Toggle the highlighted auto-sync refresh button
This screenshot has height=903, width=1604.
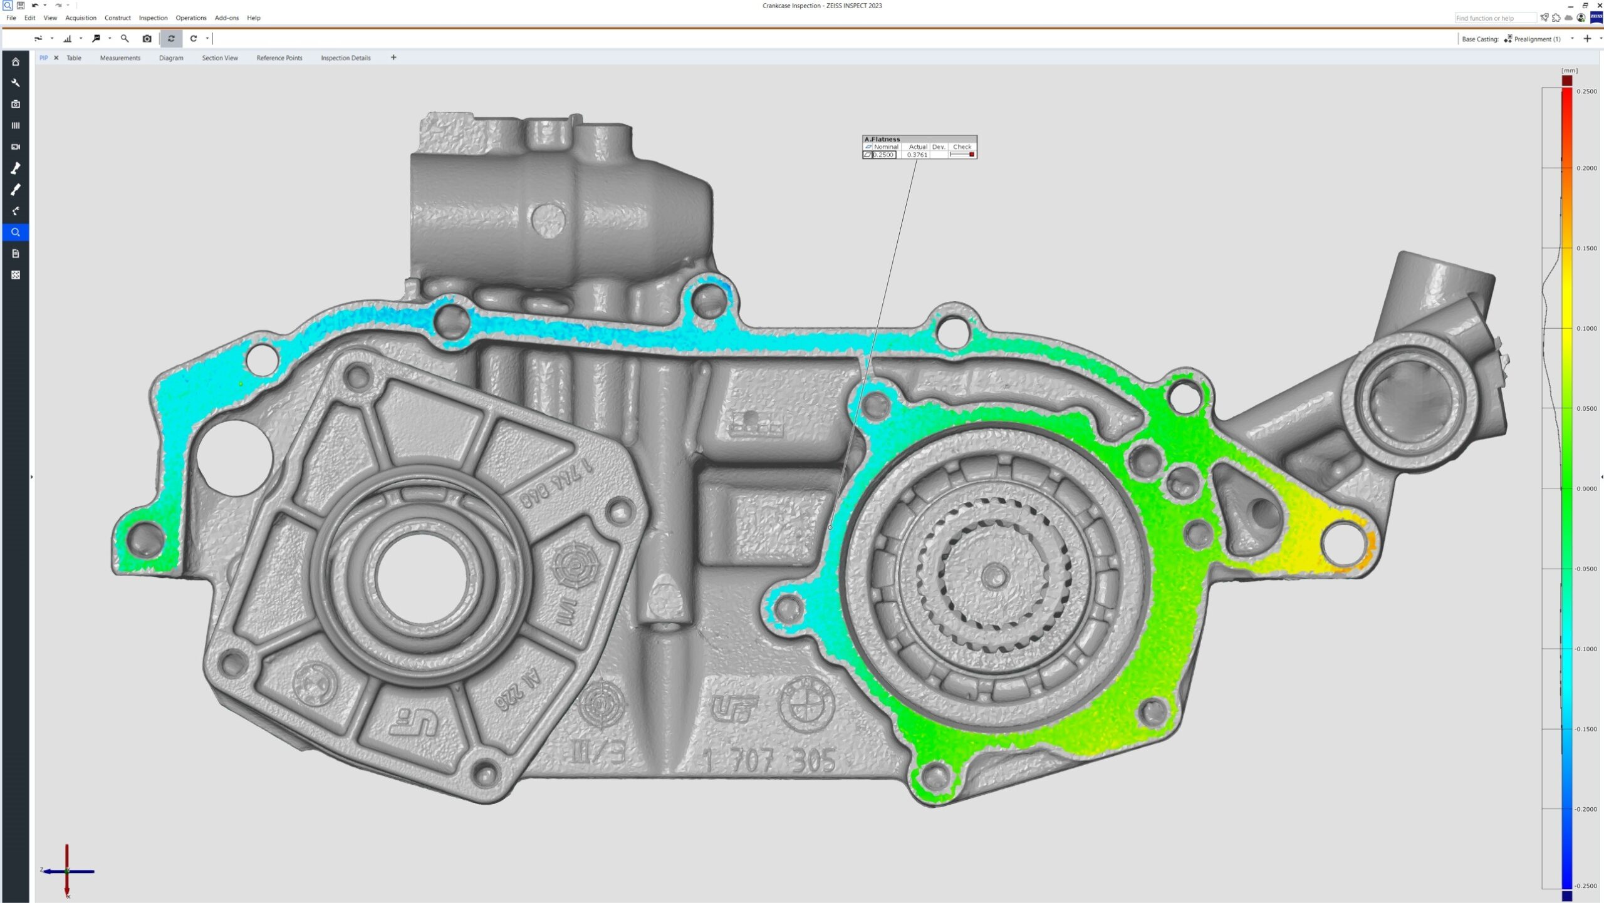coord(171,39)
